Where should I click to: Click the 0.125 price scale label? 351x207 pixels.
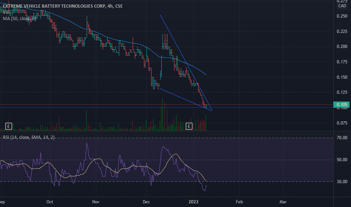(342, 92)
